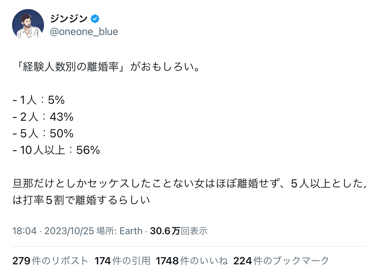Select the 2023/10/25 post date
Image resolution: width=366 pixels, height=274 pixels.
[x=69, y=231]
